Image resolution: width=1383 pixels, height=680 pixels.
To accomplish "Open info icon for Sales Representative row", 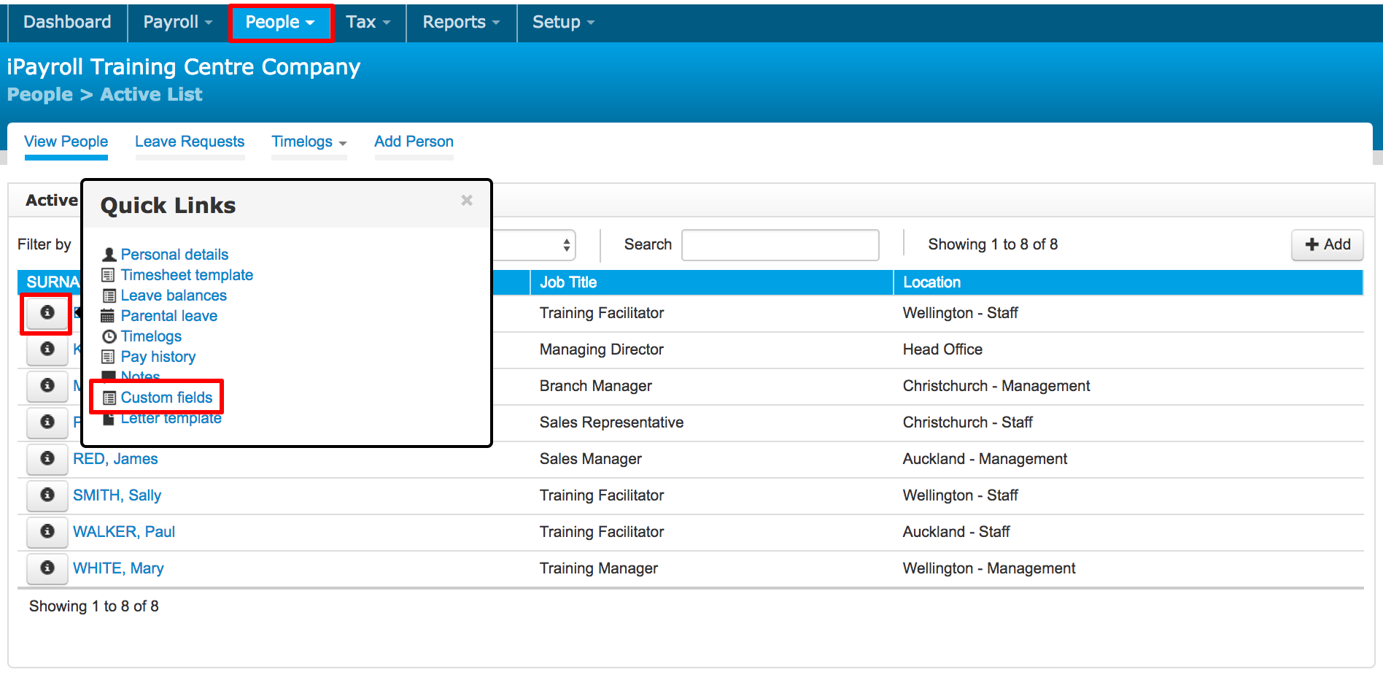I will click(47, 422).
